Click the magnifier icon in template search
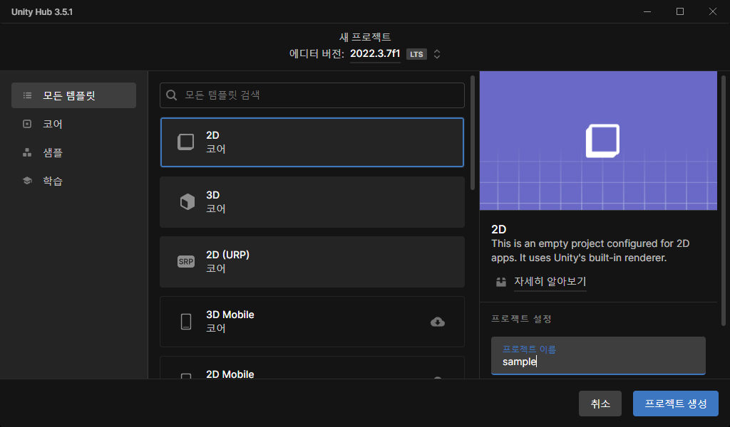Viewport: 730px width, 427px height. pos(171,95)
